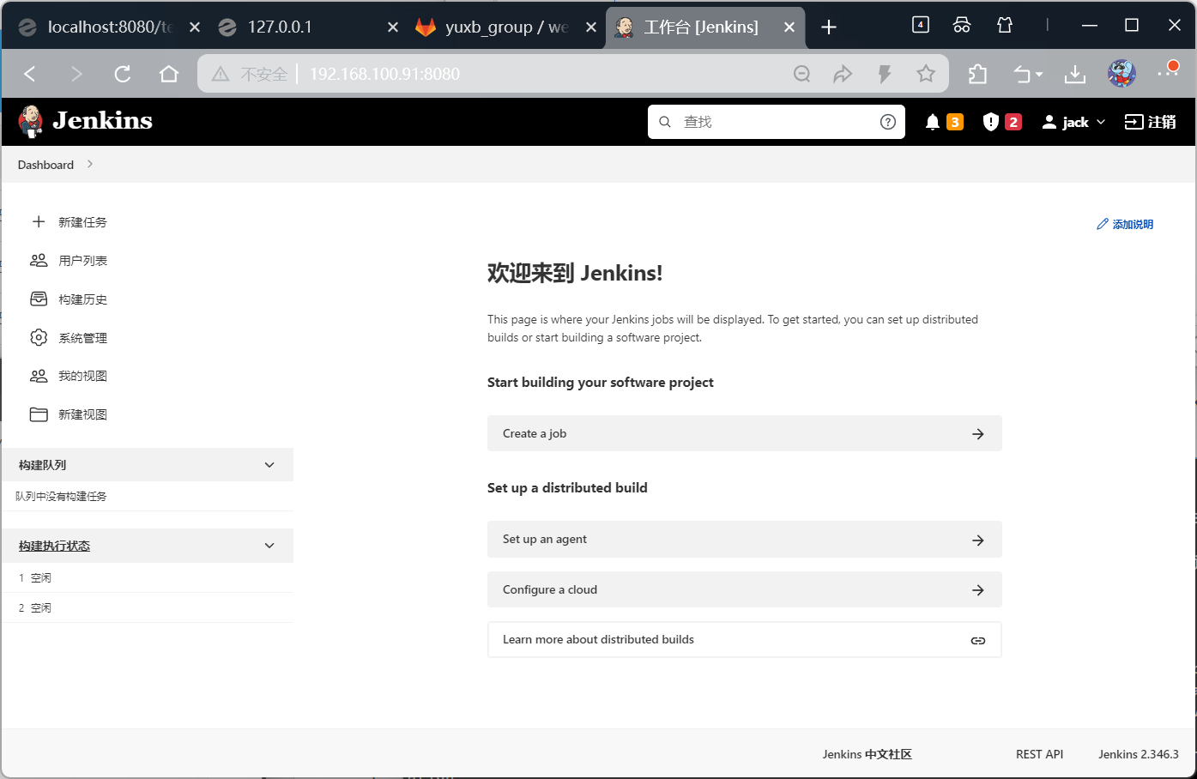The height and width of the screenshot is (779, 1197).
Task: Open a new browser tab
Action: tap(829, 27)
